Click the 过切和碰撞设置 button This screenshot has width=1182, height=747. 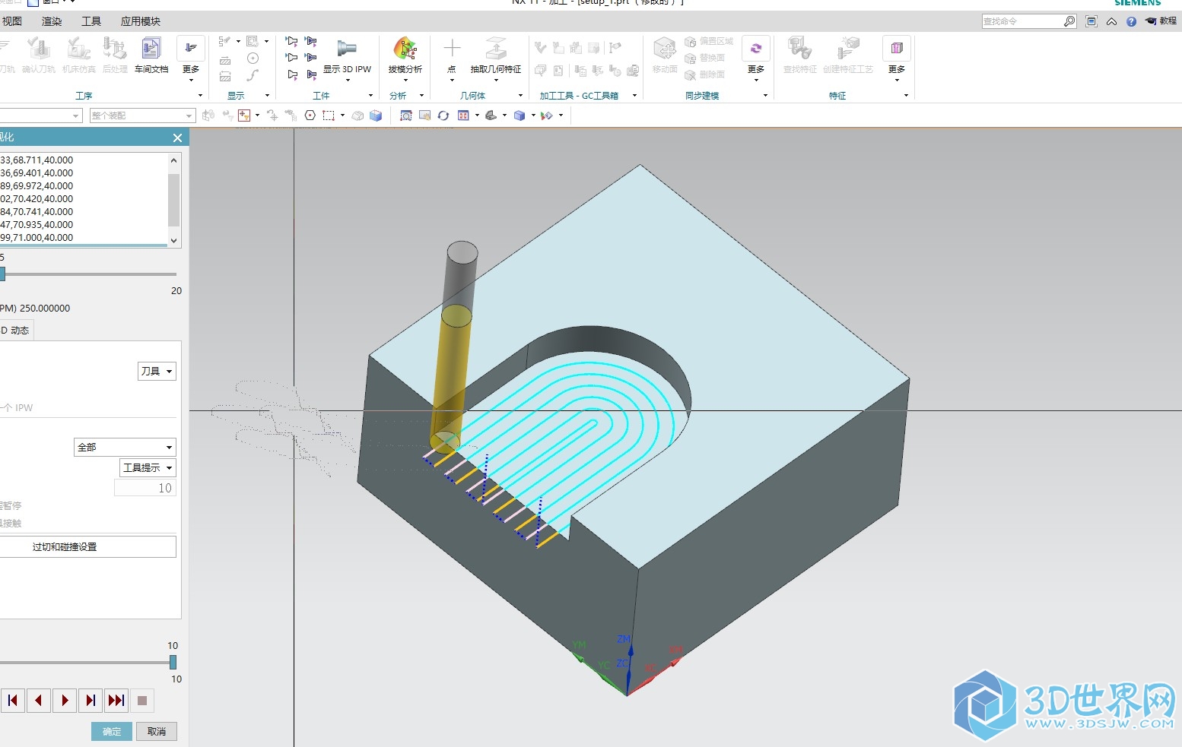88,547
